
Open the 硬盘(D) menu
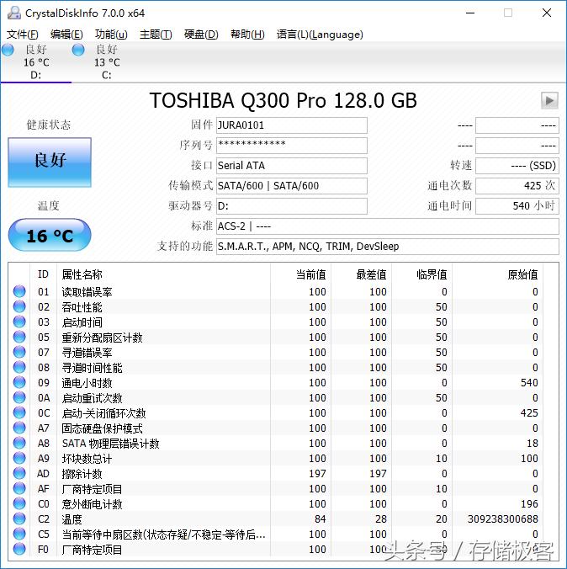click(201, 35)
